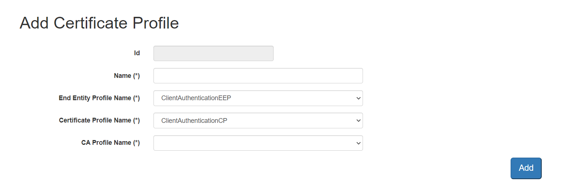
Task: Click into the Name text field
Action: [258, 76]
